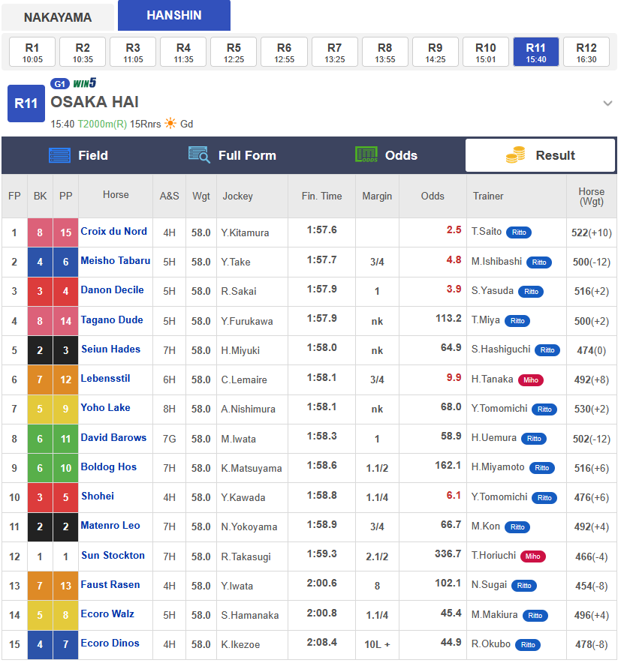Go to race R2 at 10:35

click(83, 52)
